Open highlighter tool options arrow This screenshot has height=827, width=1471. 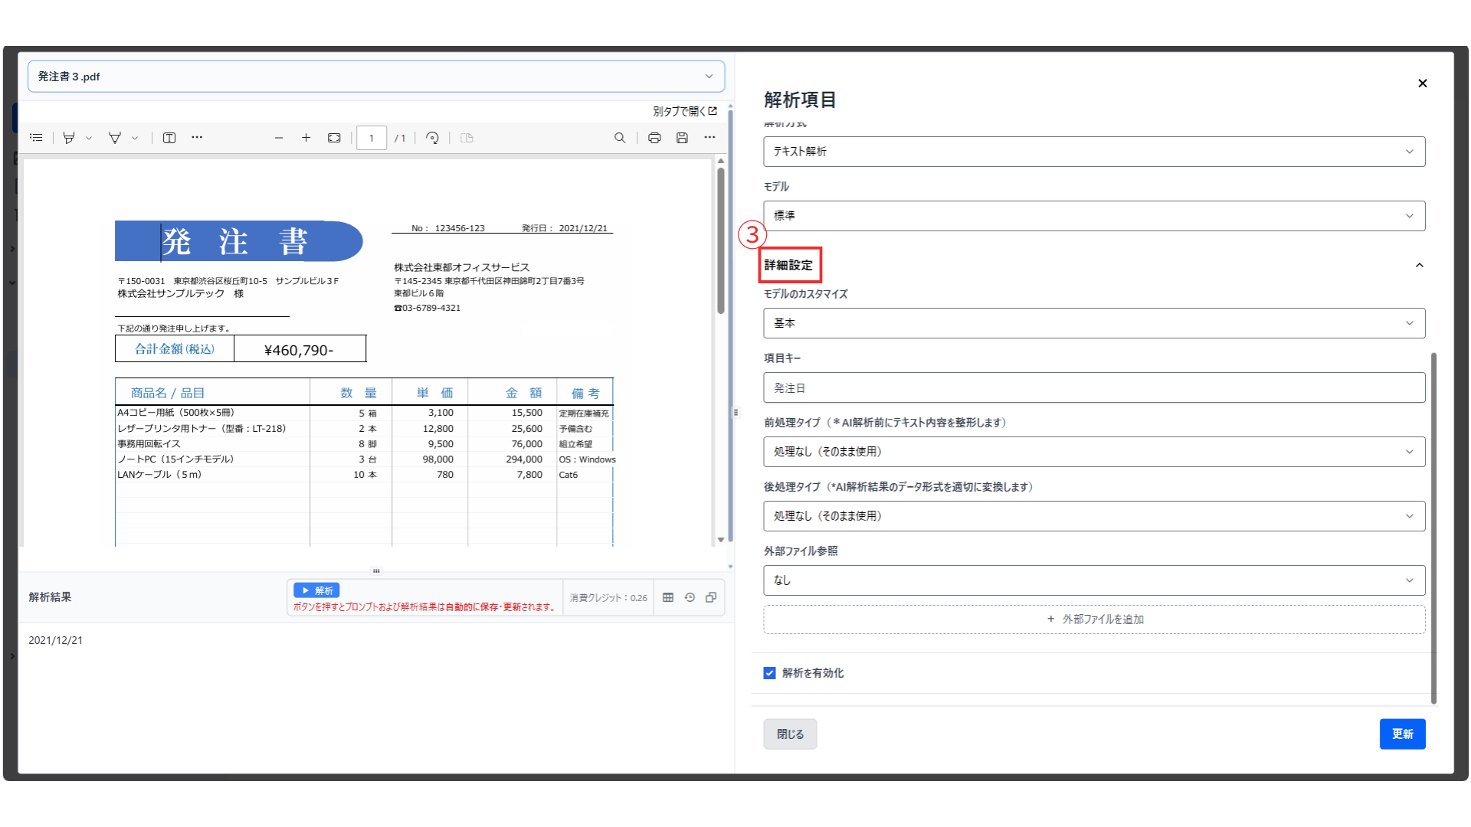[x=89, y=139]
